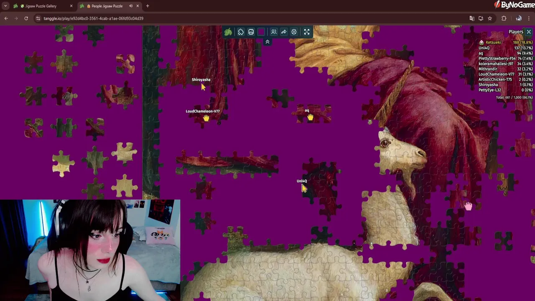
Task: Reload the tanggle.io page
Action: (26, 18)
